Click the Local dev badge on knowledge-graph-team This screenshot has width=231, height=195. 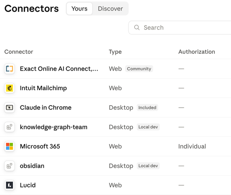[x=148, y=127]
